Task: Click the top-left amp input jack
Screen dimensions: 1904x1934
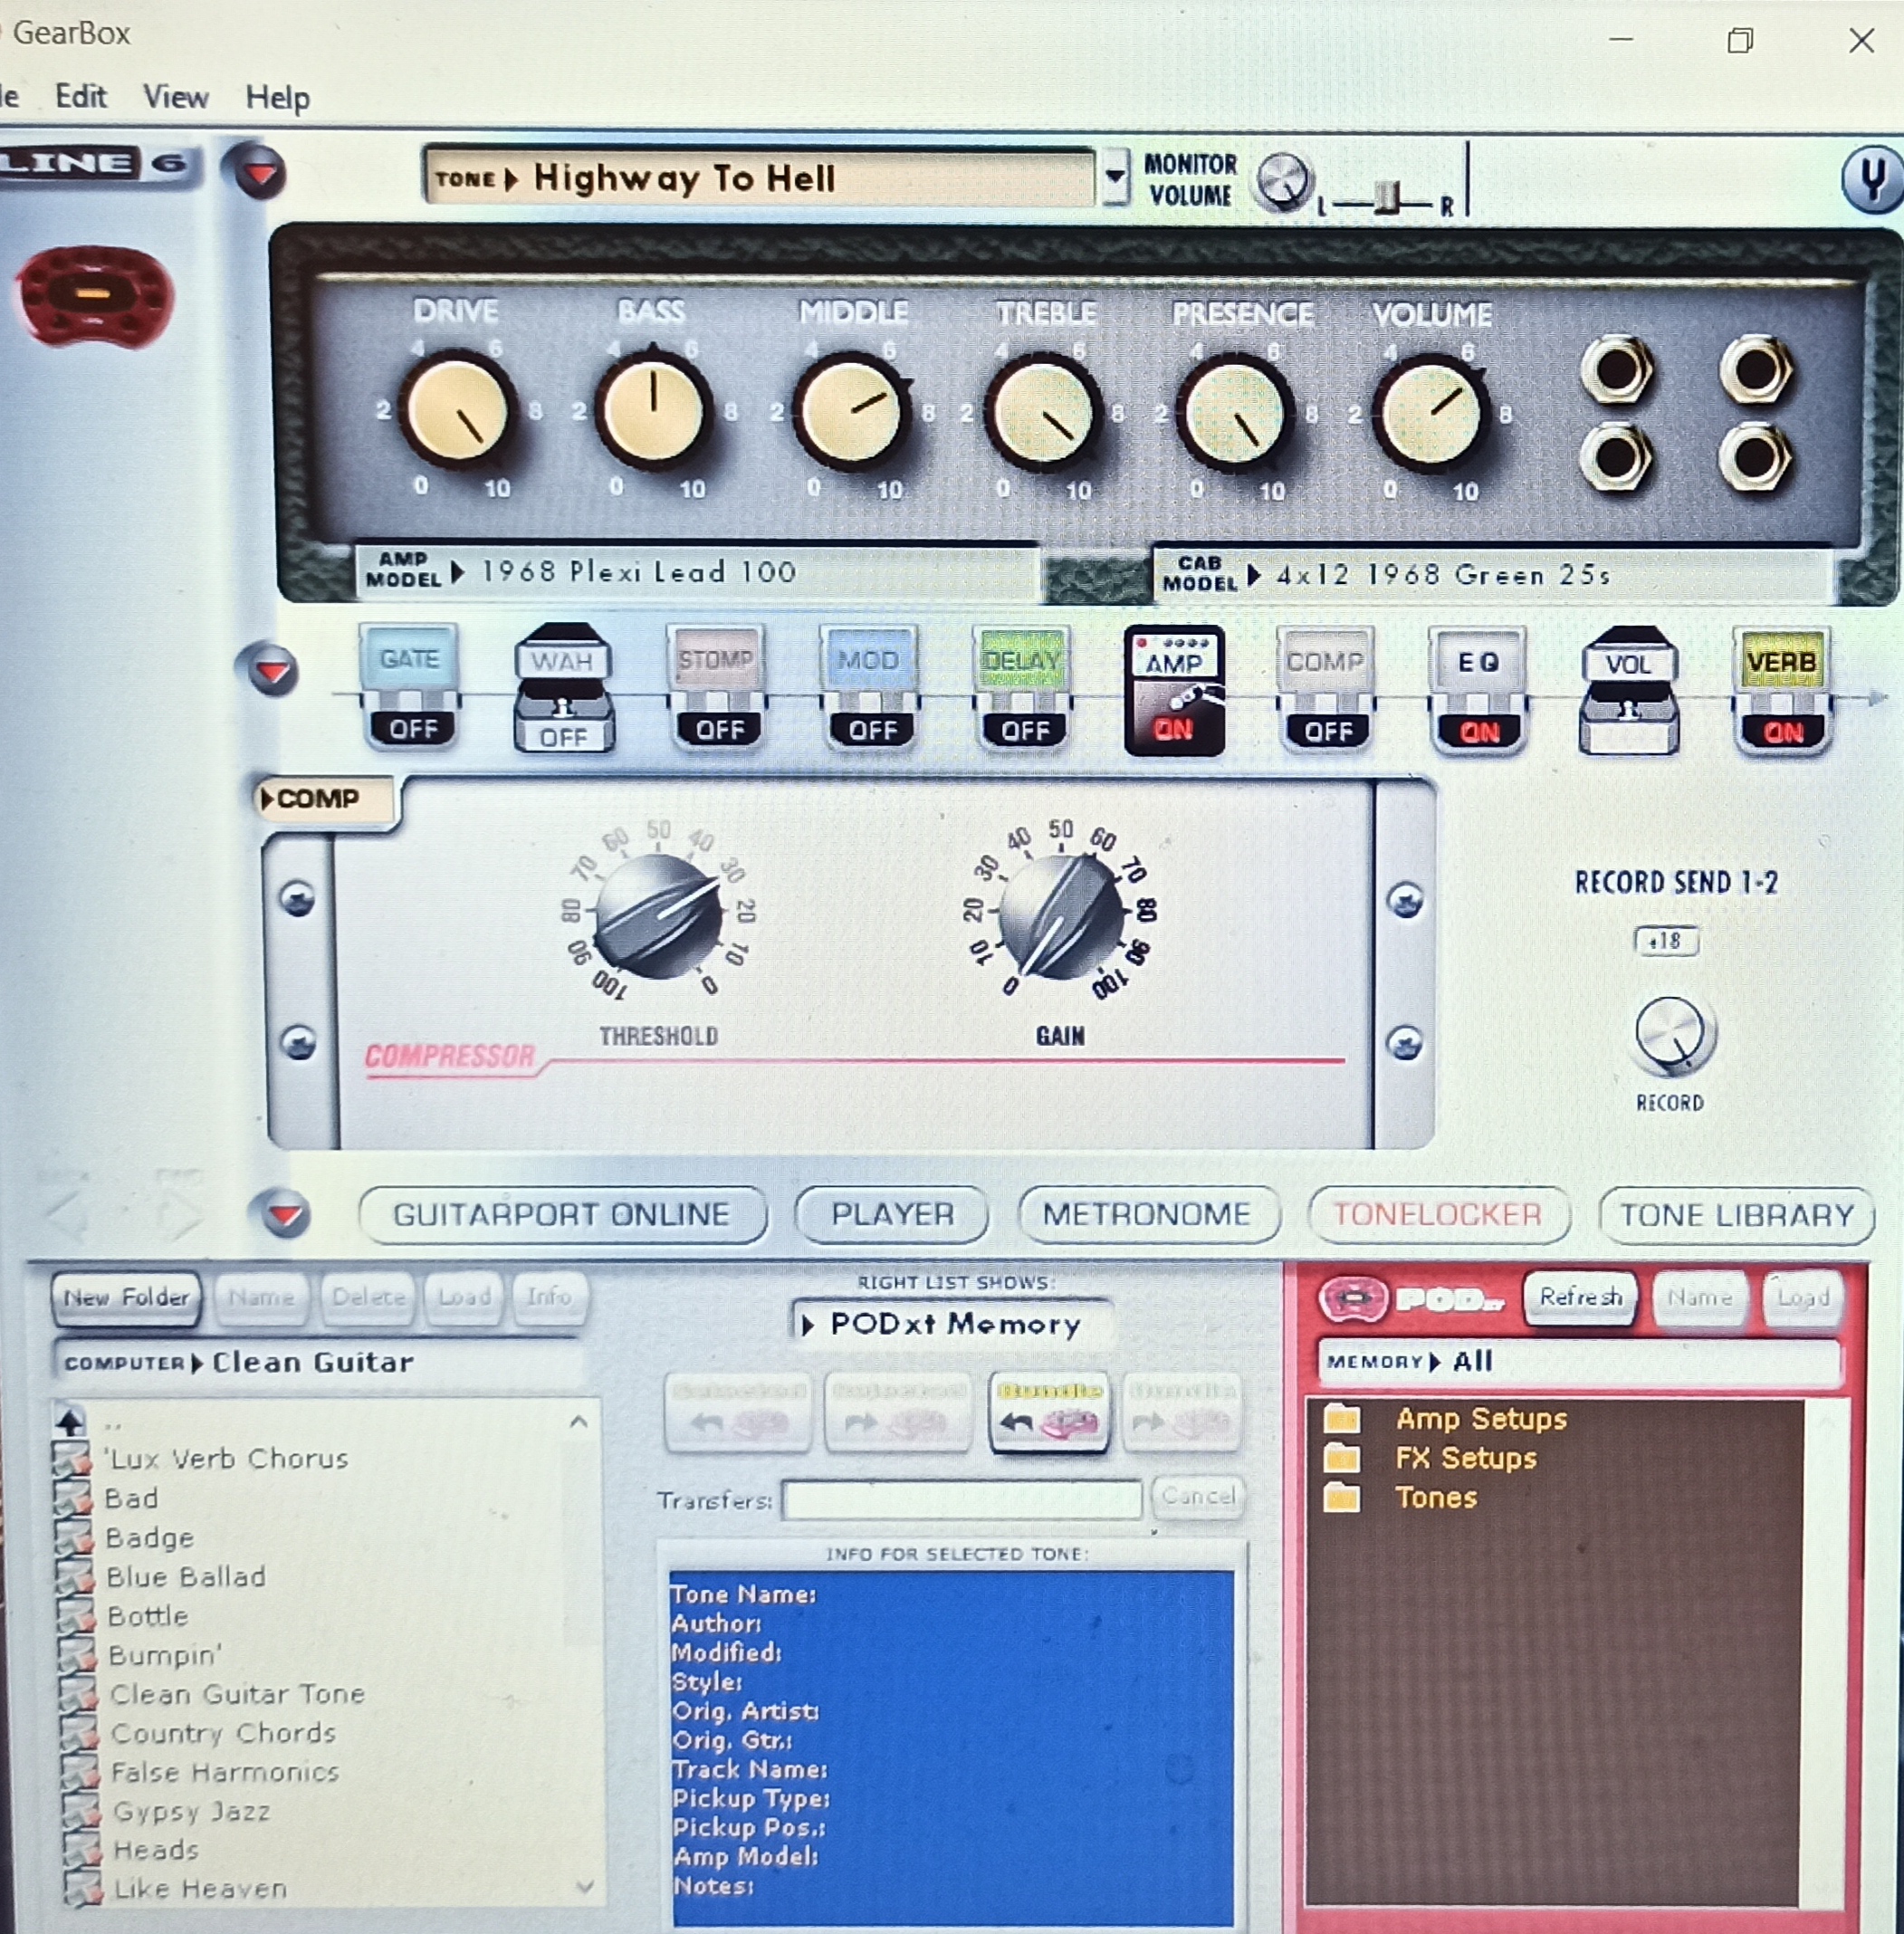Action: [x=1617, y=370]
